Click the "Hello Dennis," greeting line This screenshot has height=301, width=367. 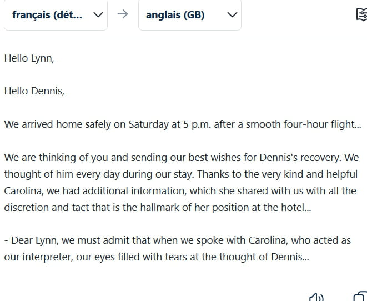click(x=34, y=91)
